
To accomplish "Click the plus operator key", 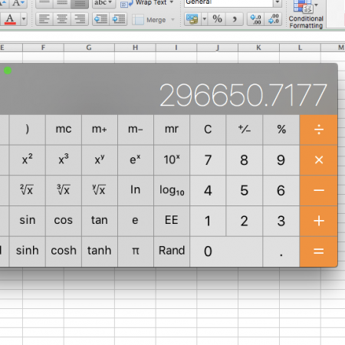I will 319,221.
